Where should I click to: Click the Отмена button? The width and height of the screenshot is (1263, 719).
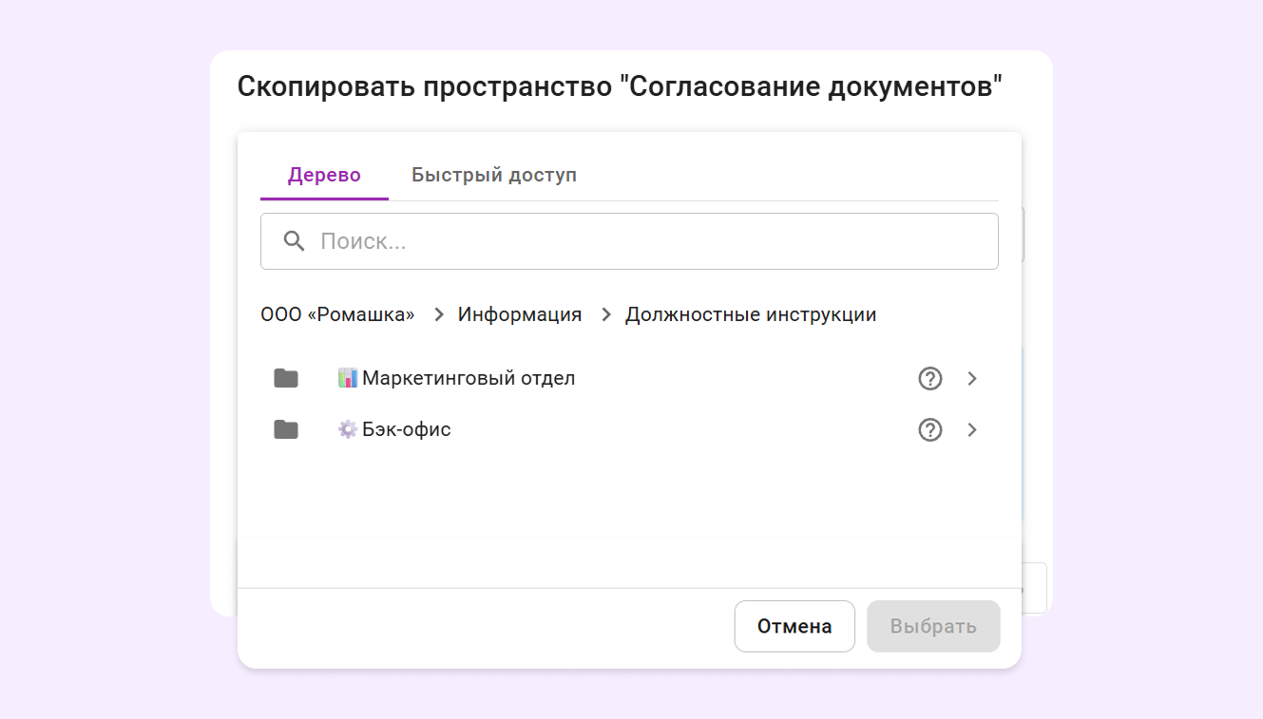794,626
